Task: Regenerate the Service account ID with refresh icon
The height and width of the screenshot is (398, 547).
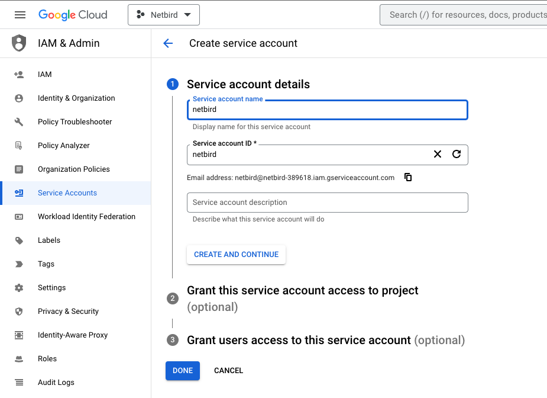Action: click(x=456, y=154)
